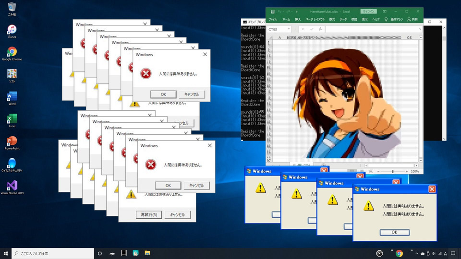Click the サインイン sign-in button in Excel

click(x=368, y=12)
